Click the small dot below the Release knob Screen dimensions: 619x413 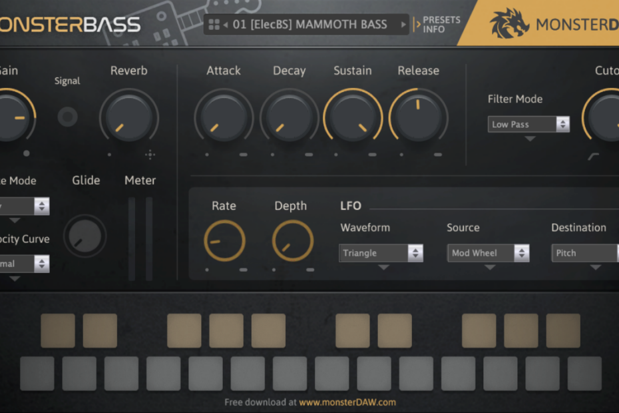tap(401, 155)
